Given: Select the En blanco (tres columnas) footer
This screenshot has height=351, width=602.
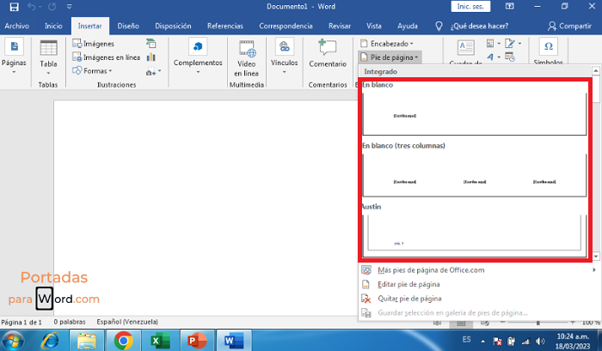Looking at the screenshot, I should [x=475, y=175].
